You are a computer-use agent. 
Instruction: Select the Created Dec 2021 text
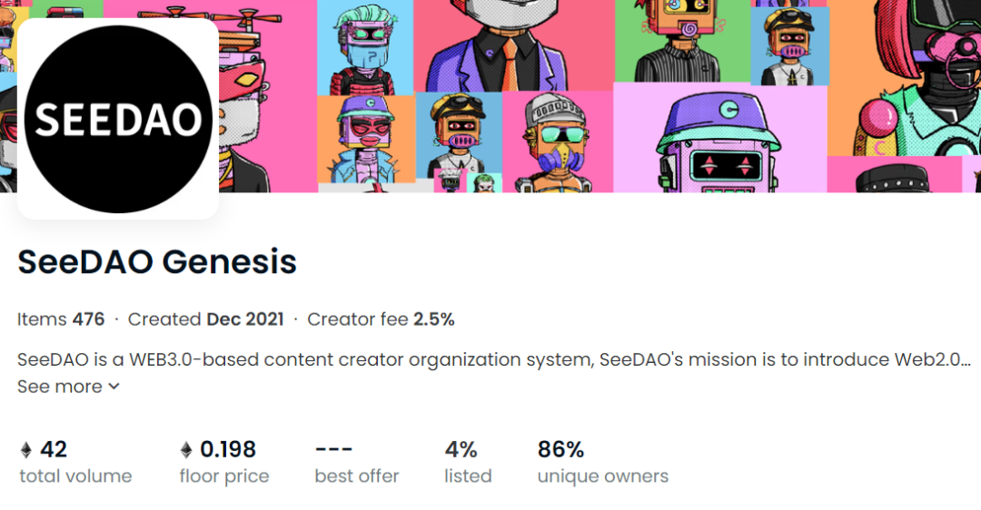point(205,319)
